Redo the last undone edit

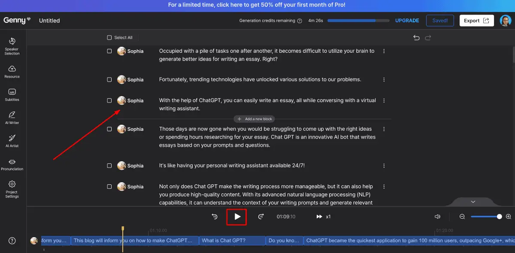pos(428,38)
